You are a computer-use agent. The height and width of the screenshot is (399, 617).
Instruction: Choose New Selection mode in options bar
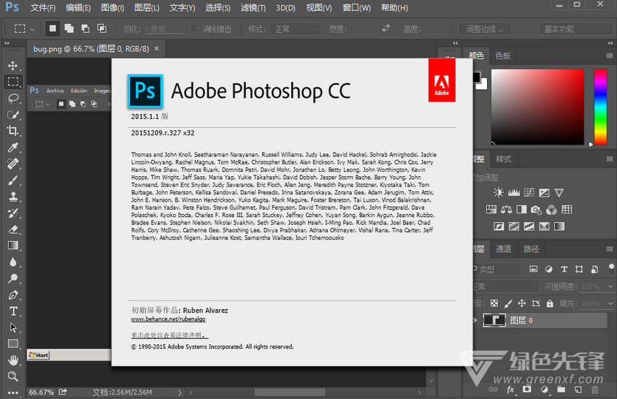pos(53,28)
